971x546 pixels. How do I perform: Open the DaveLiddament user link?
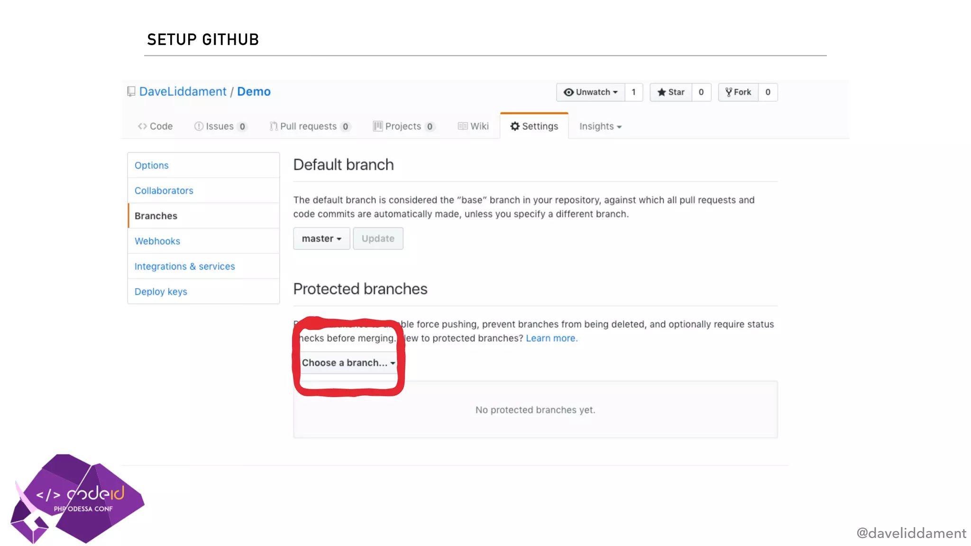[x=183, y=91]
